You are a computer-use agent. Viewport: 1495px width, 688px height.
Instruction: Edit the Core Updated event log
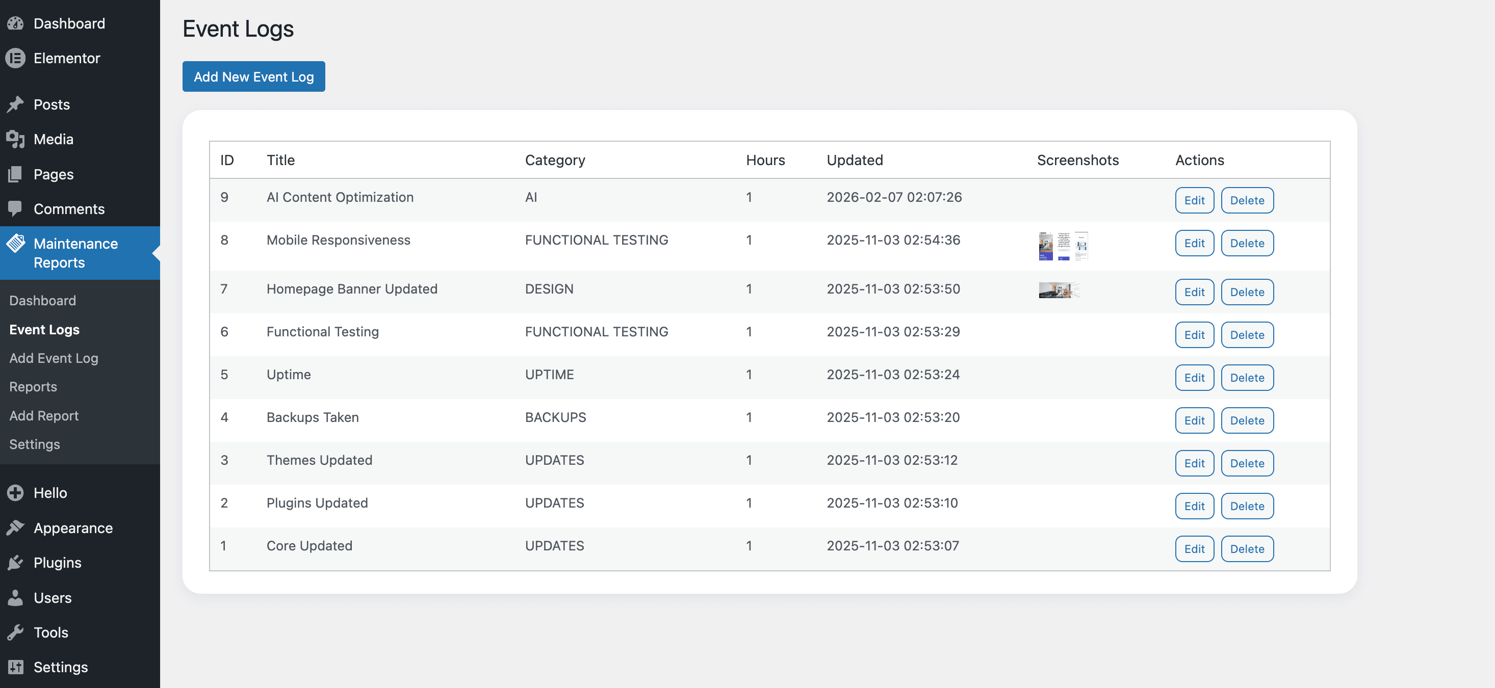coord(1194,549)
